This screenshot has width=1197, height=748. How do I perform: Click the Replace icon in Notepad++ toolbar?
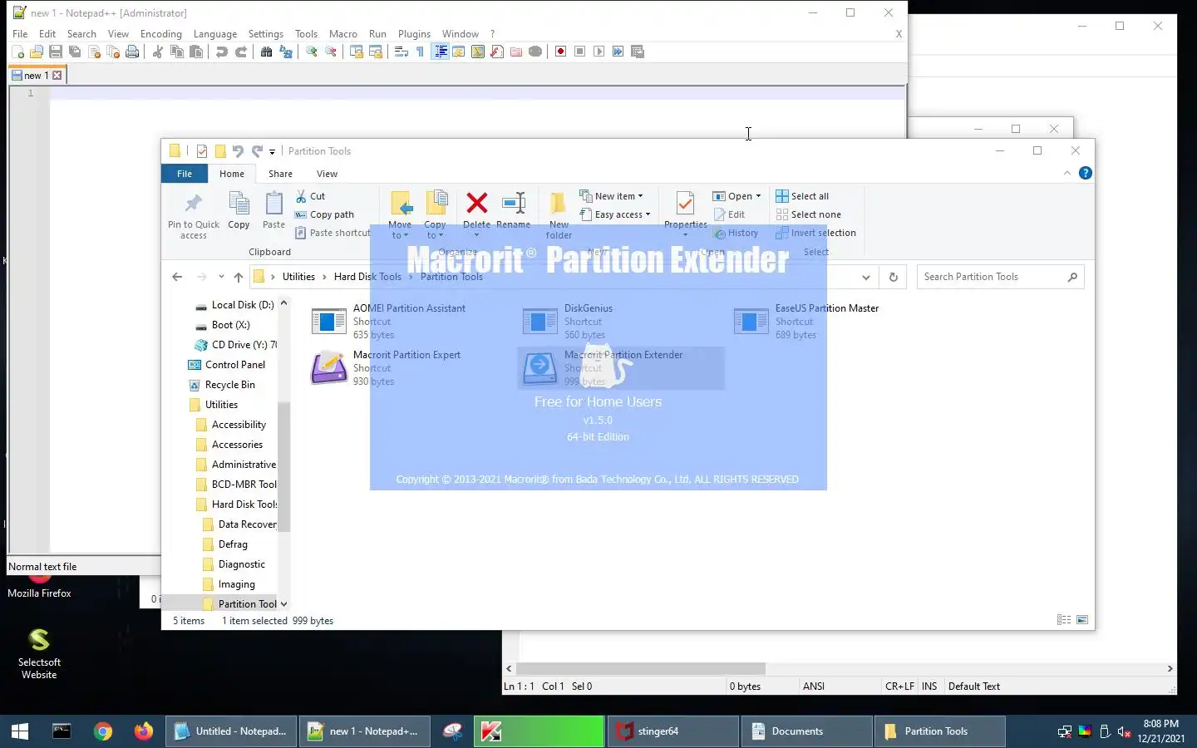tap(286, 52)
